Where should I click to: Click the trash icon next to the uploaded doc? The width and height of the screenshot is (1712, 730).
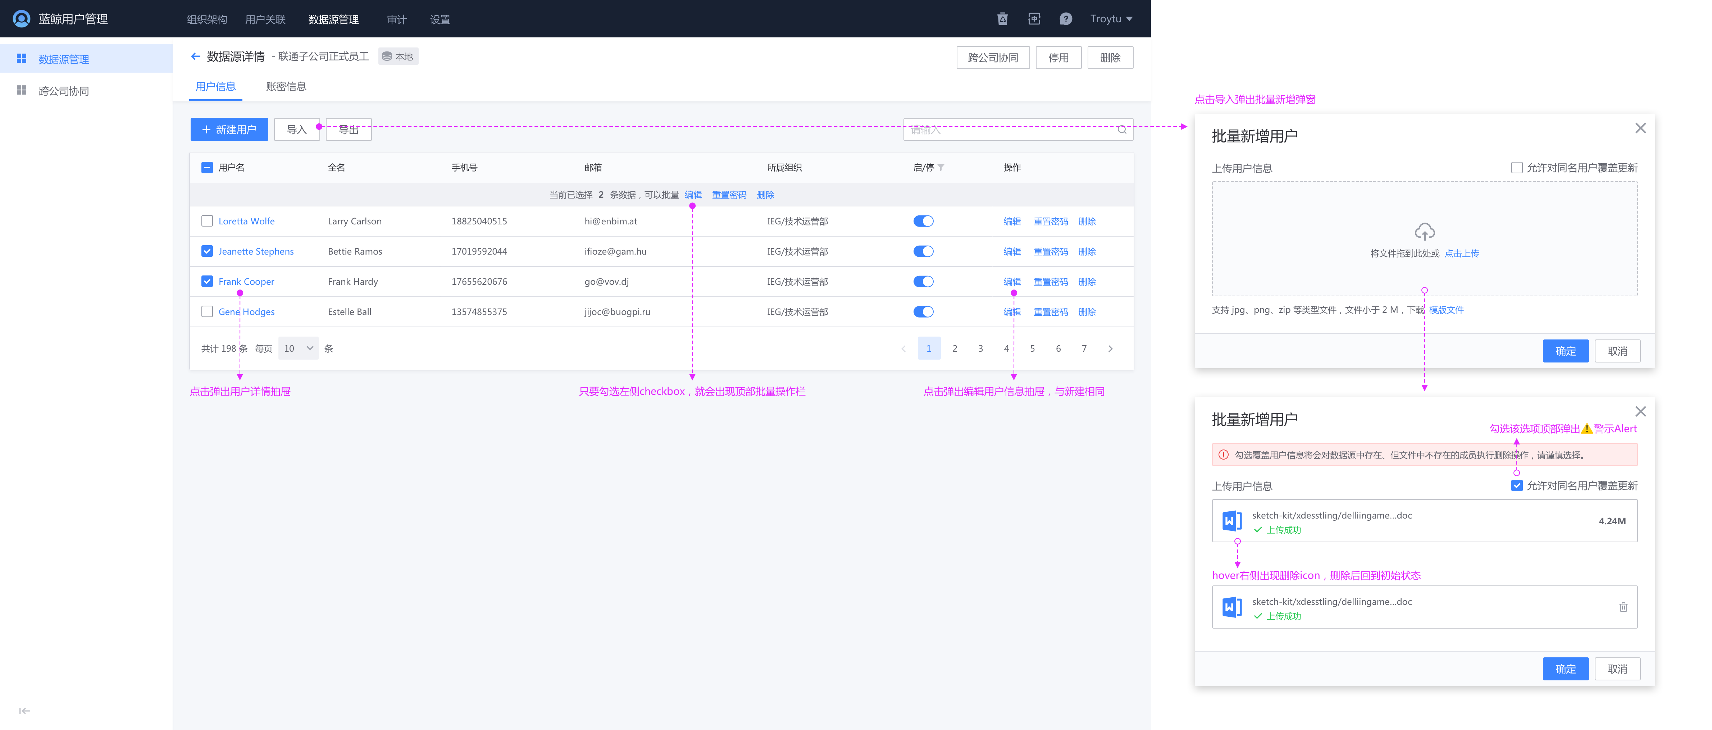point(1624,606)
